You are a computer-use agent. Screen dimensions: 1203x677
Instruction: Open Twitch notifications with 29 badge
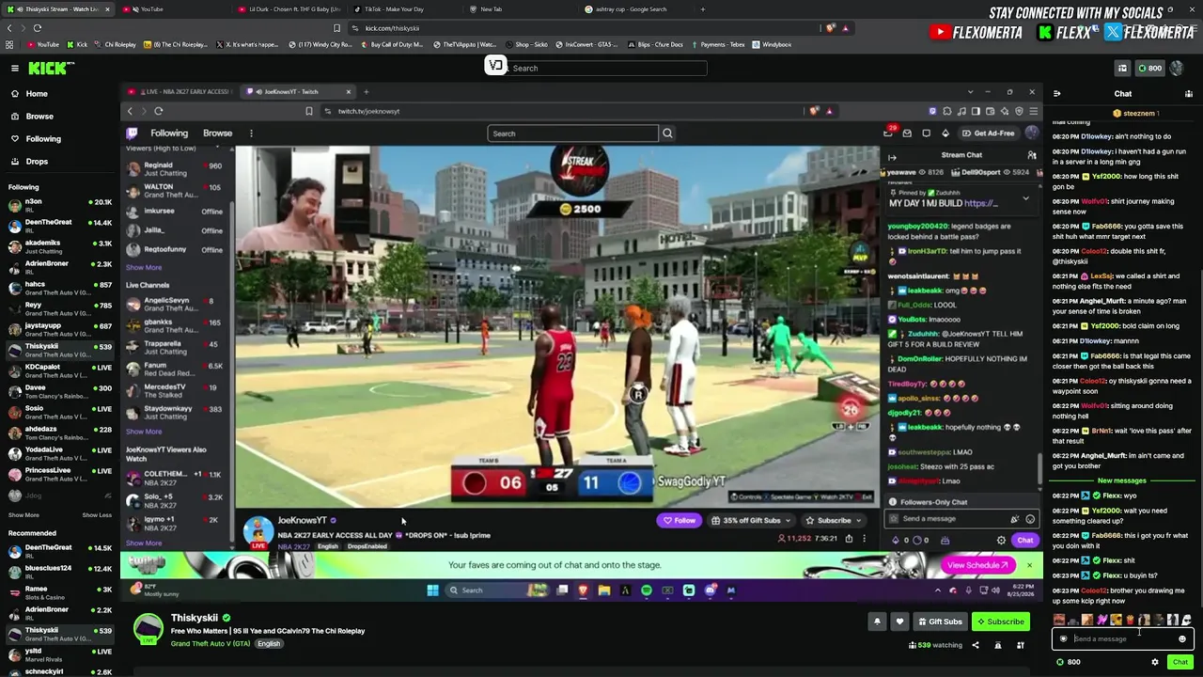tap(889, 133)
